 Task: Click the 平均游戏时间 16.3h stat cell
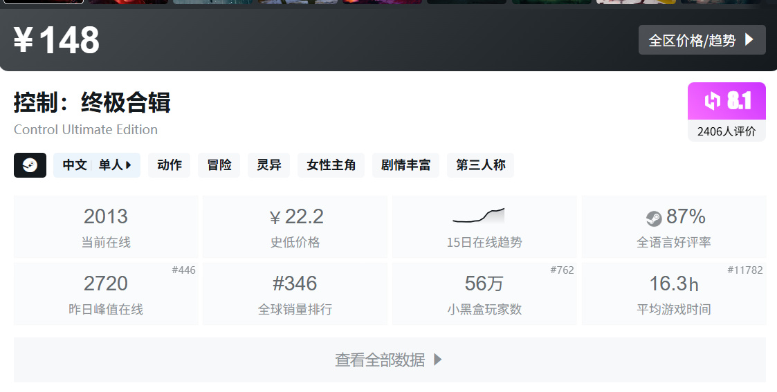pyautogui.click(x=673, y=294)
